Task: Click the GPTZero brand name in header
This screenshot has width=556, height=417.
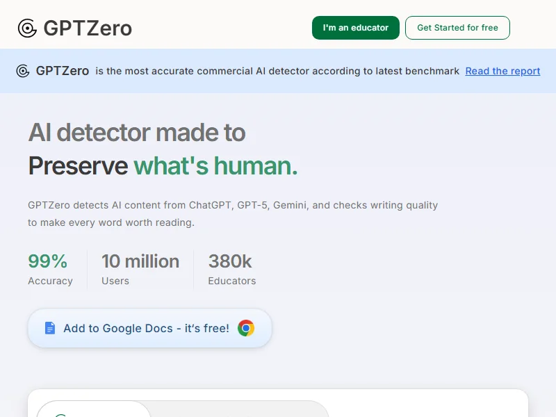Action: tap(88, 28)
